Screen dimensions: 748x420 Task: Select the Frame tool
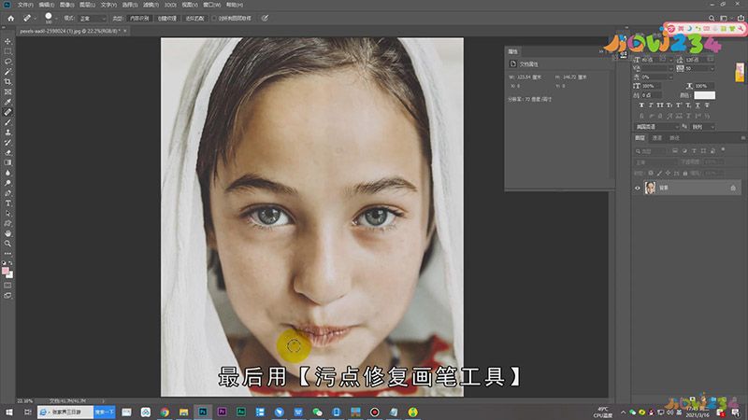pos(7,91)
